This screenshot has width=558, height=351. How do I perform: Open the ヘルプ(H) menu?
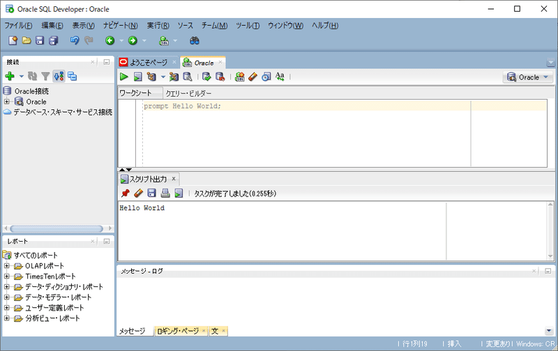point(325,26)
